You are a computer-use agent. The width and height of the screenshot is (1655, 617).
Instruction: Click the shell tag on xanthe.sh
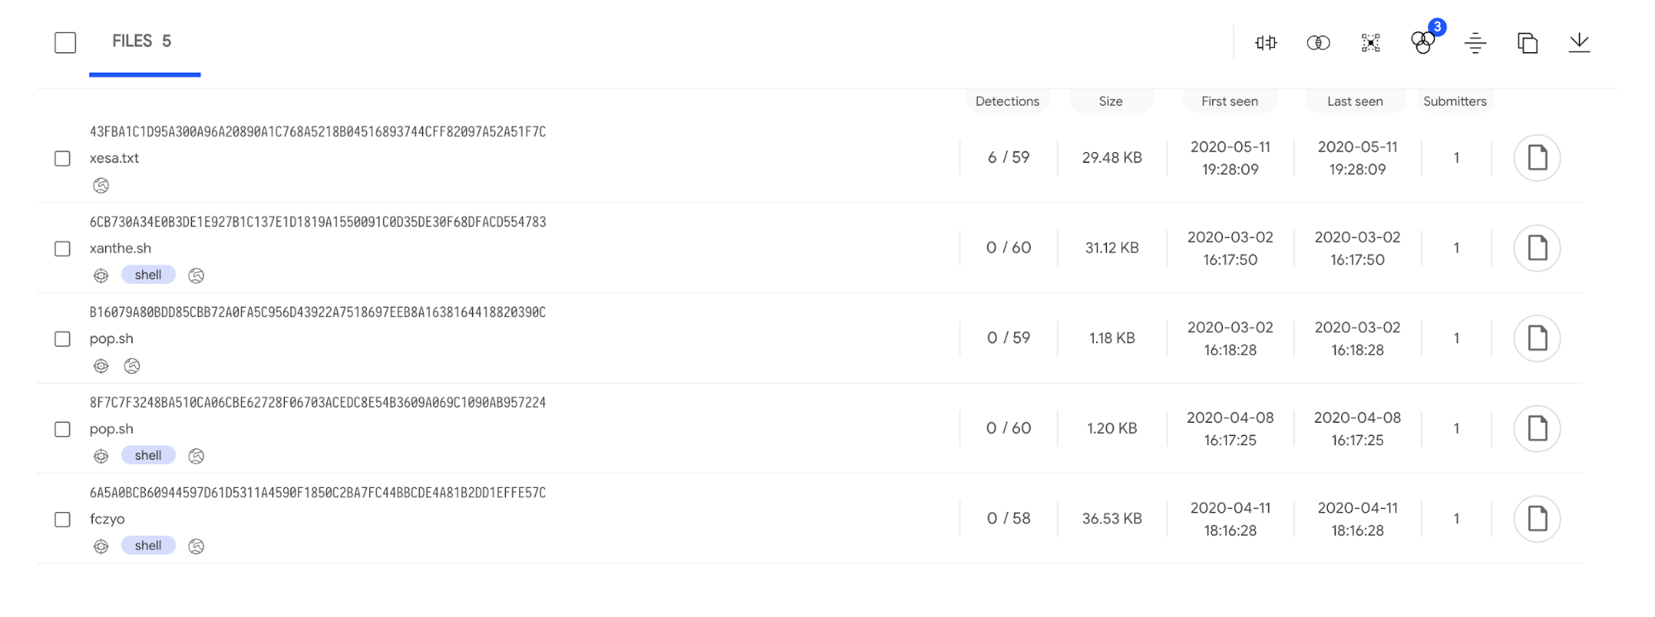(x=148, y=275)
